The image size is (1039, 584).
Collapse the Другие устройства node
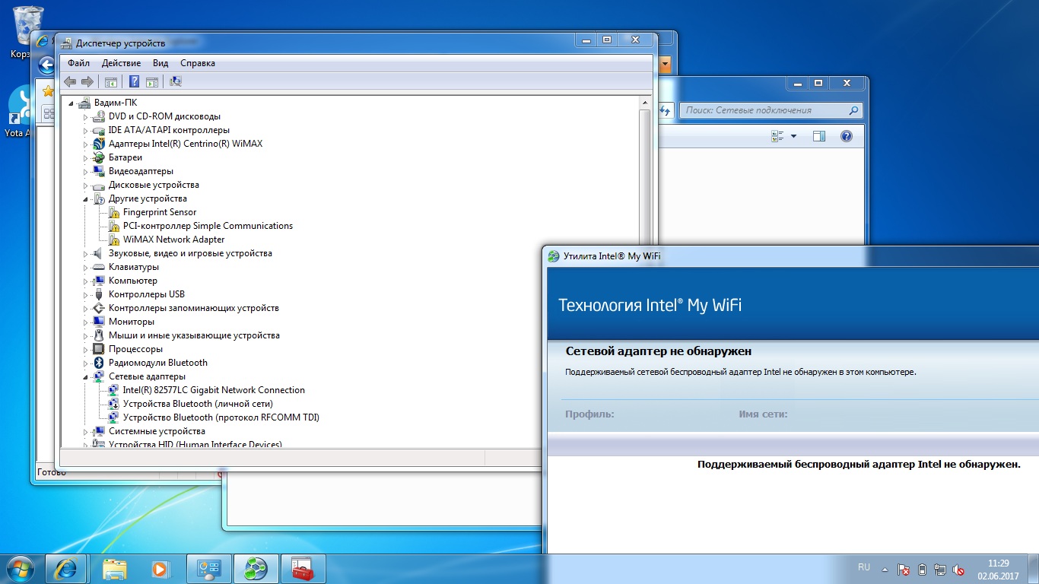pos(86,198)
